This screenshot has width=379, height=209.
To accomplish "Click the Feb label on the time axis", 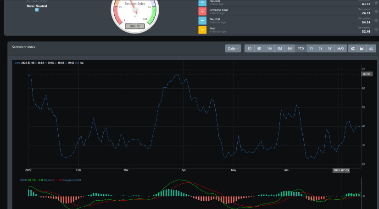I will coord(78,170).
